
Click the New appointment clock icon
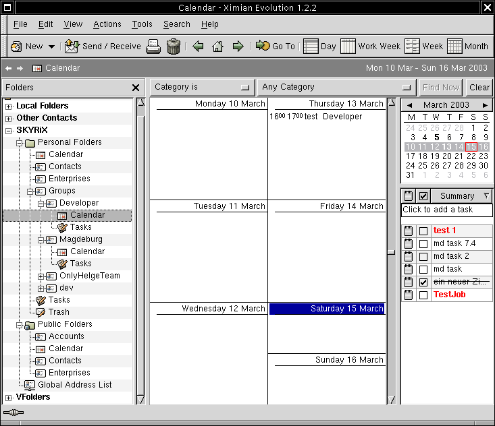point(16,47)
